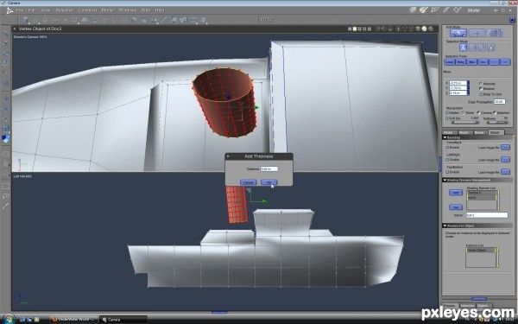Image resolution: width=518 pixels, height=324 pixels.
Task: Select the Absolute move option
Action: click(x=481, y=84)
